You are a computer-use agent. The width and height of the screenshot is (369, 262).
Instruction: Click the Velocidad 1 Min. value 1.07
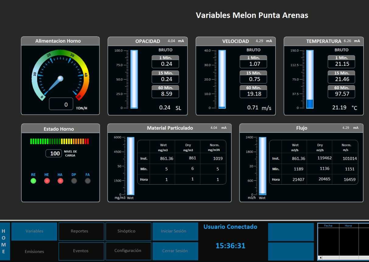click(x=253, y=64)
